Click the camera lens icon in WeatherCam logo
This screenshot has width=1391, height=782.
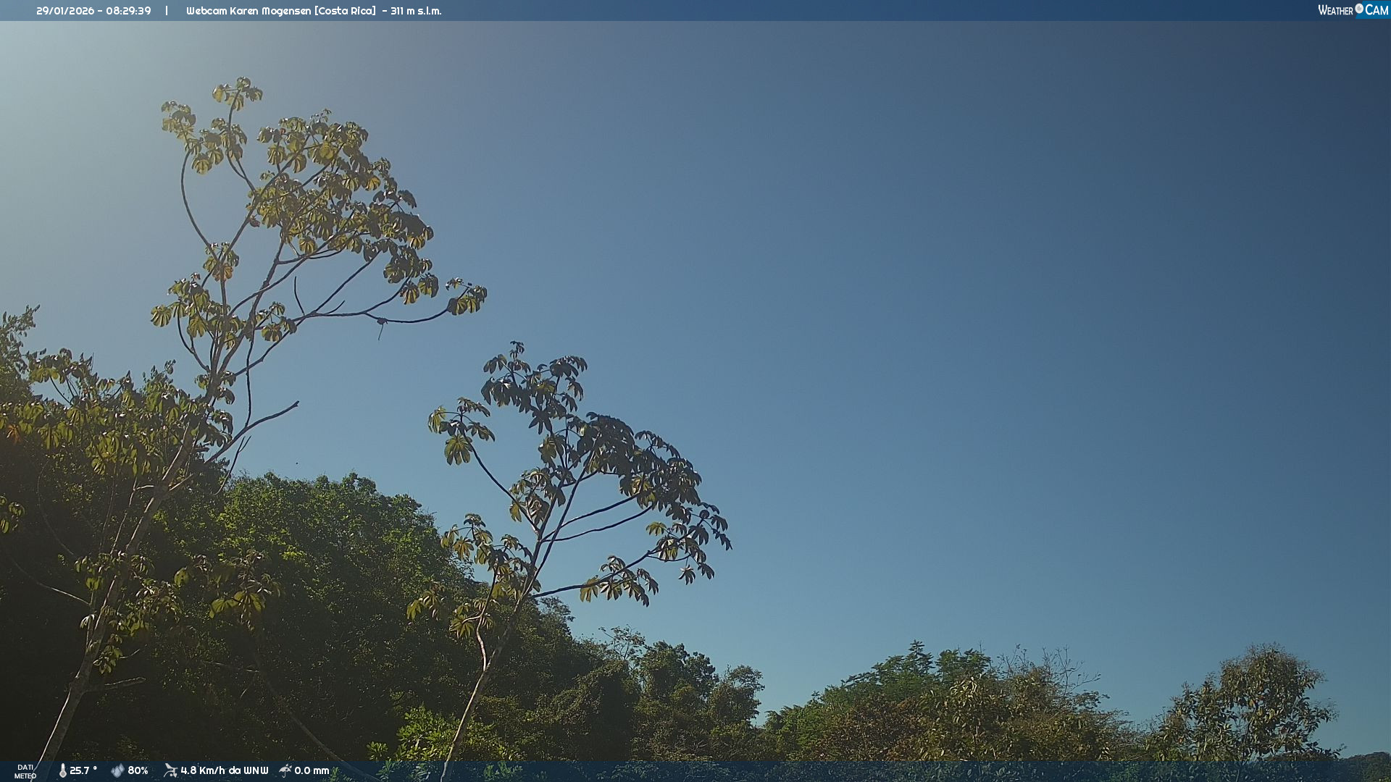coord(1359,9)
